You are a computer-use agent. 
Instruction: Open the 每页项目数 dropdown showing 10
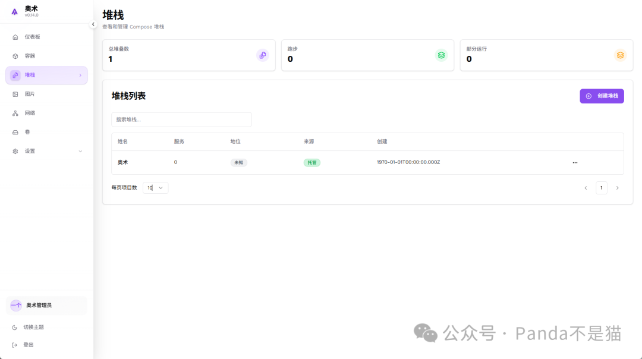(x=155, y=188)
